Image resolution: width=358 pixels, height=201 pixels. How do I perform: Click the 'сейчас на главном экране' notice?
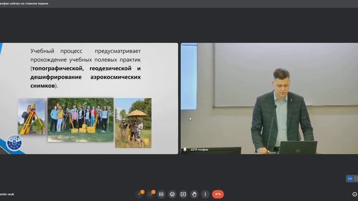point(29,3)
